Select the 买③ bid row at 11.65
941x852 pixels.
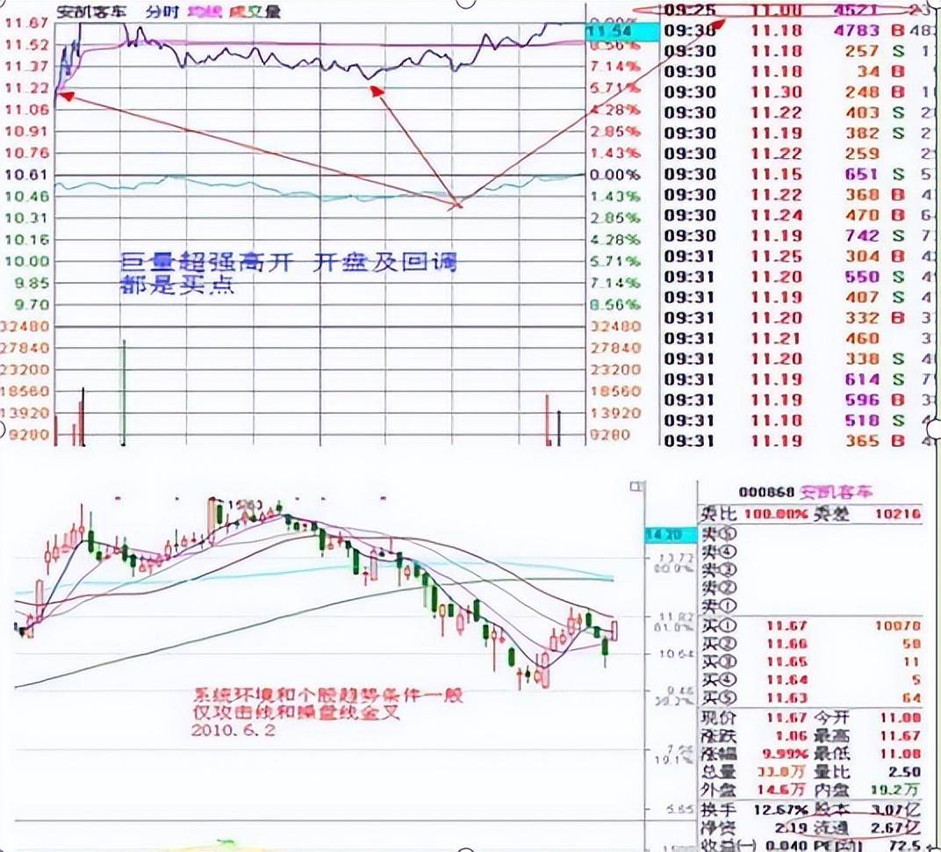click(810, 662)
